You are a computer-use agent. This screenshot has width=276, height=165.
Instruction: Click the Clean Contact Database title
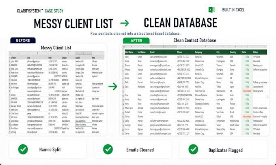pyautogui.click(x=195, y=40)
